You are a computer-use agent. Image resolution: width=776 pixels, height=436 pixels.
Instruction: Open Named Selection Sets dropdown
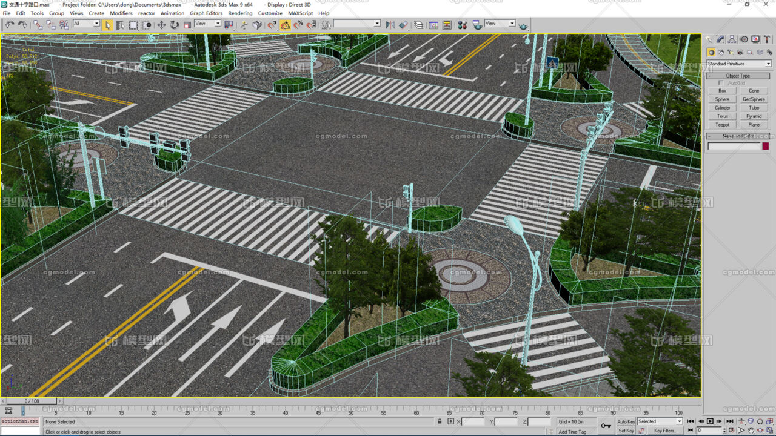pos(356,24)
